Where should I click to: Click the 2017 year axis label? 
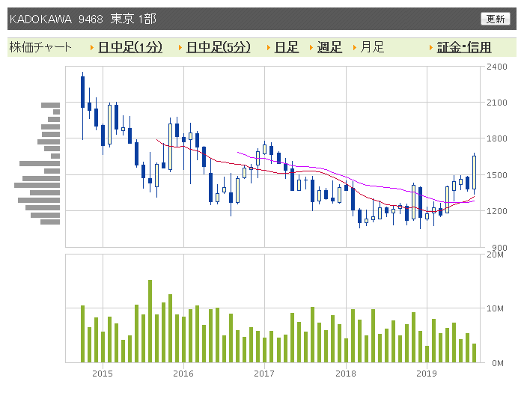tap(264, 374)
